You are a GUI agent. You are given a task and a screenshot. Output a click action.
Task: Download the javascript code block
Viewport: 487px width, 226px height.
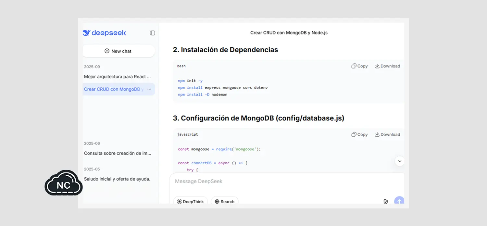tap(387, 134)
